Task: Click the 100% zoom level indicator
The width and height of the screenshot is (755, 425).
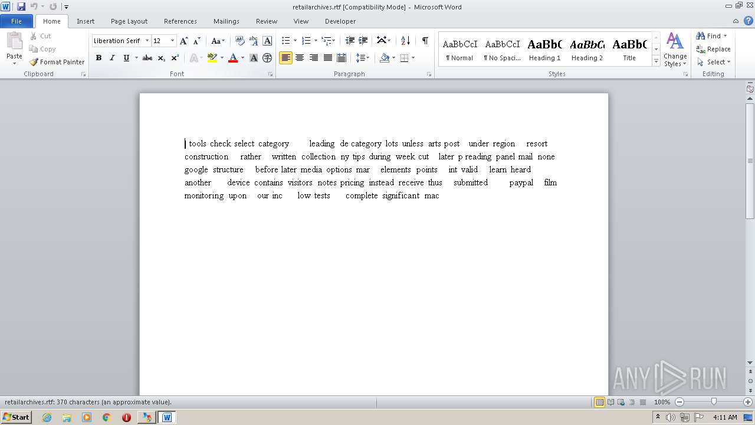Action: [662, 402]
